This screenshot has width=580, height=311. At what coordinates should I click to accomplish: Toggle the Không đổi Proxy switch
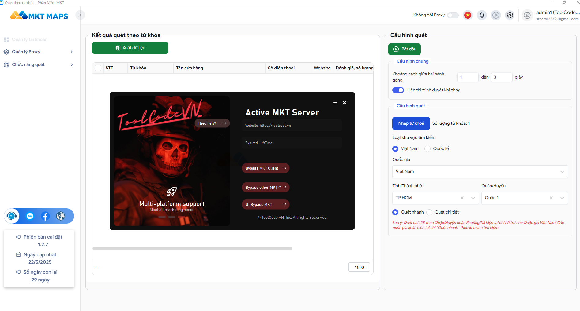coord(453,15)
